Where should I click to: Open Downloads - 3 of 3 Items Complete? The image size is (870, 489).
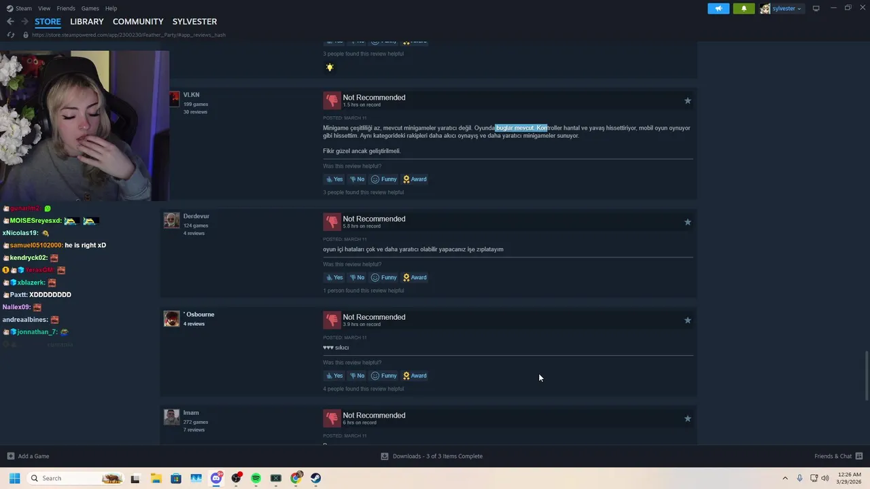(432, 456)
